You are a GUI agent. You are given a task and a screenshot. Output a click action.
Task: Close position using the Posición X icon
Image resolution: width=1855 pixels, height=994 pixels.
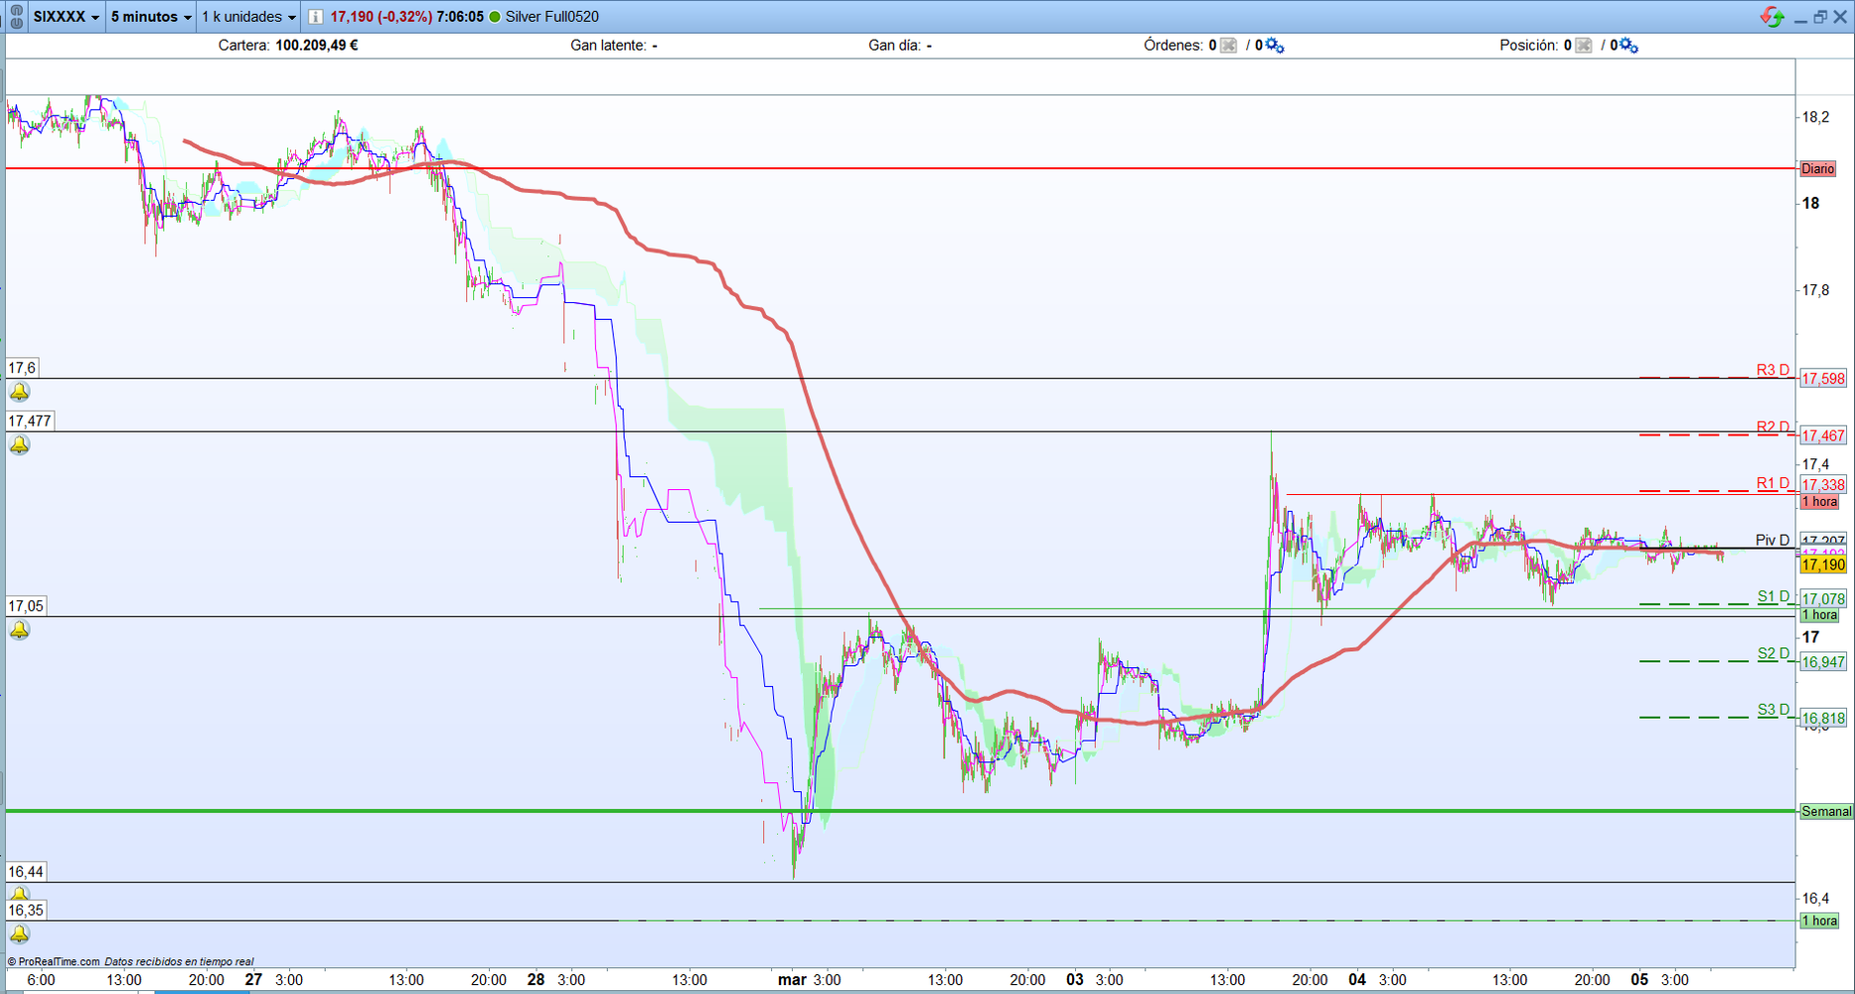1584,46
